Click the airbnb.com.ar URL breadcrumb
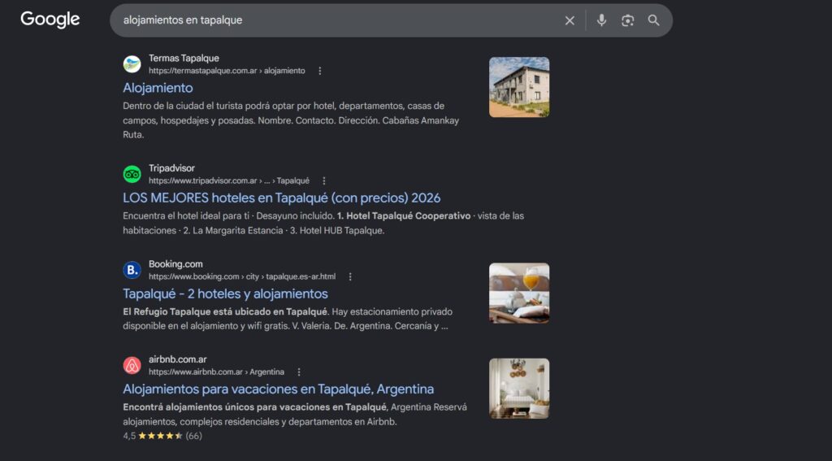 (216, 372)
